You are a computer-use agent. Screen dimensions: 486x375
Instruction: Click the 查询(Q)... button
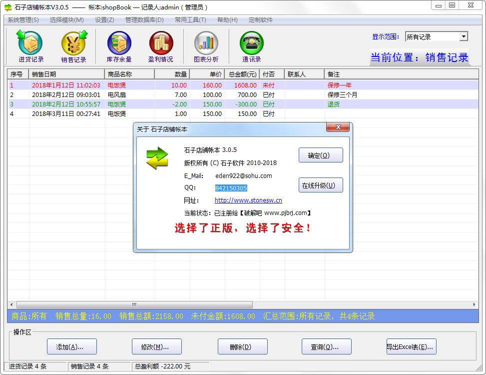[x=326, y=346]
